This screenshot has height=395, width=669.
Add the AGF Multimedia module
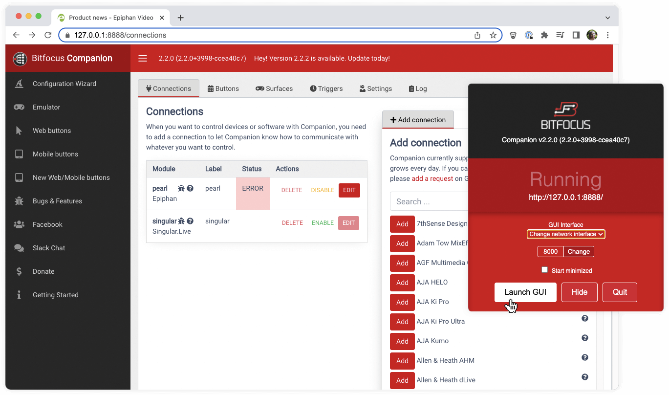(402, 263)
